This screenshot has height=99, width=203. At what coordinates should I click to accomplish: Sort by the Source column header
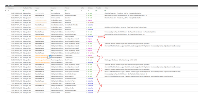pos(43,8)
